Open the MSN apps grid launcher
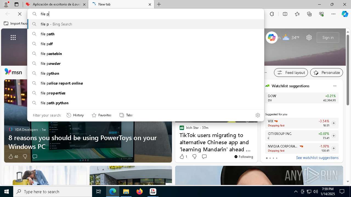The image size is (351, 197). (x=13, y=37)
